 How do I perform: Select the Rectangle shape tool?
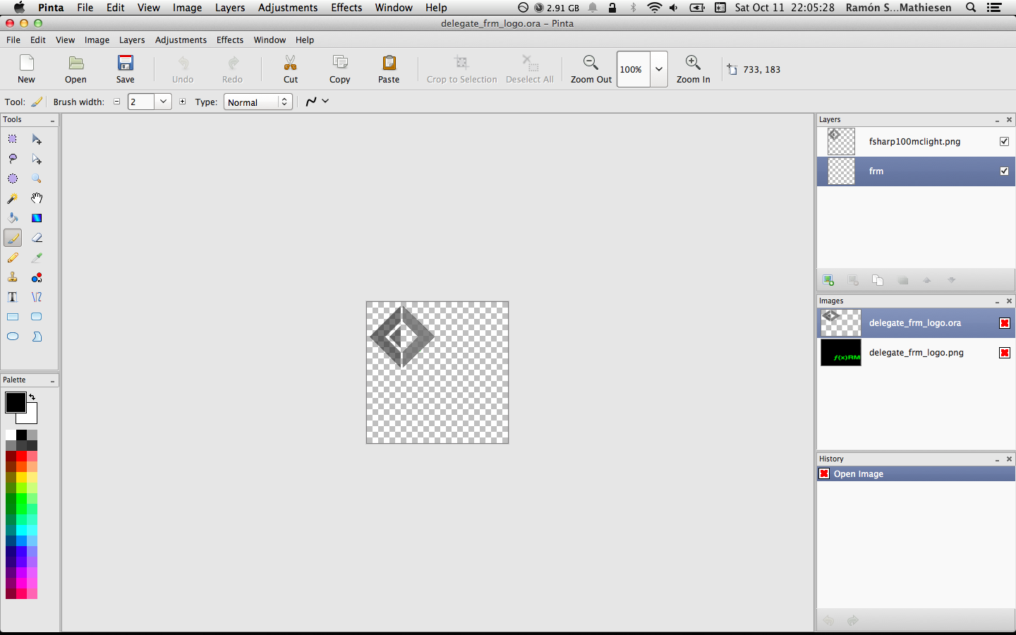pyautogui.click(x=13, y=317)
